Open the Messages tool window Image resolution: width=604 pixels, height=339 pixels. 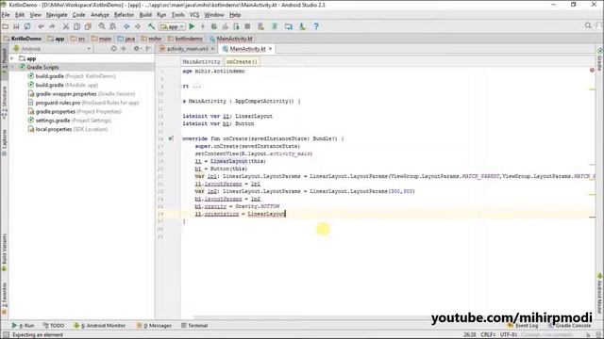[x=154, y=326]
